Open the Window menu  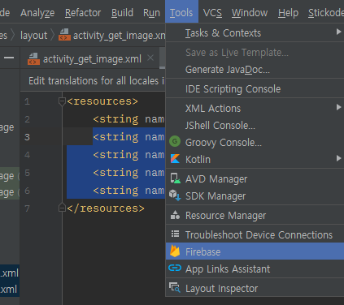(x=250, y=12)
